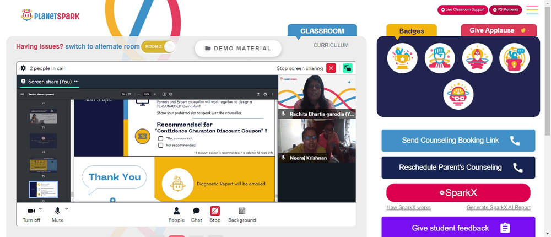Select PDF page 74 thumbnail

click(x=43, y=141)
